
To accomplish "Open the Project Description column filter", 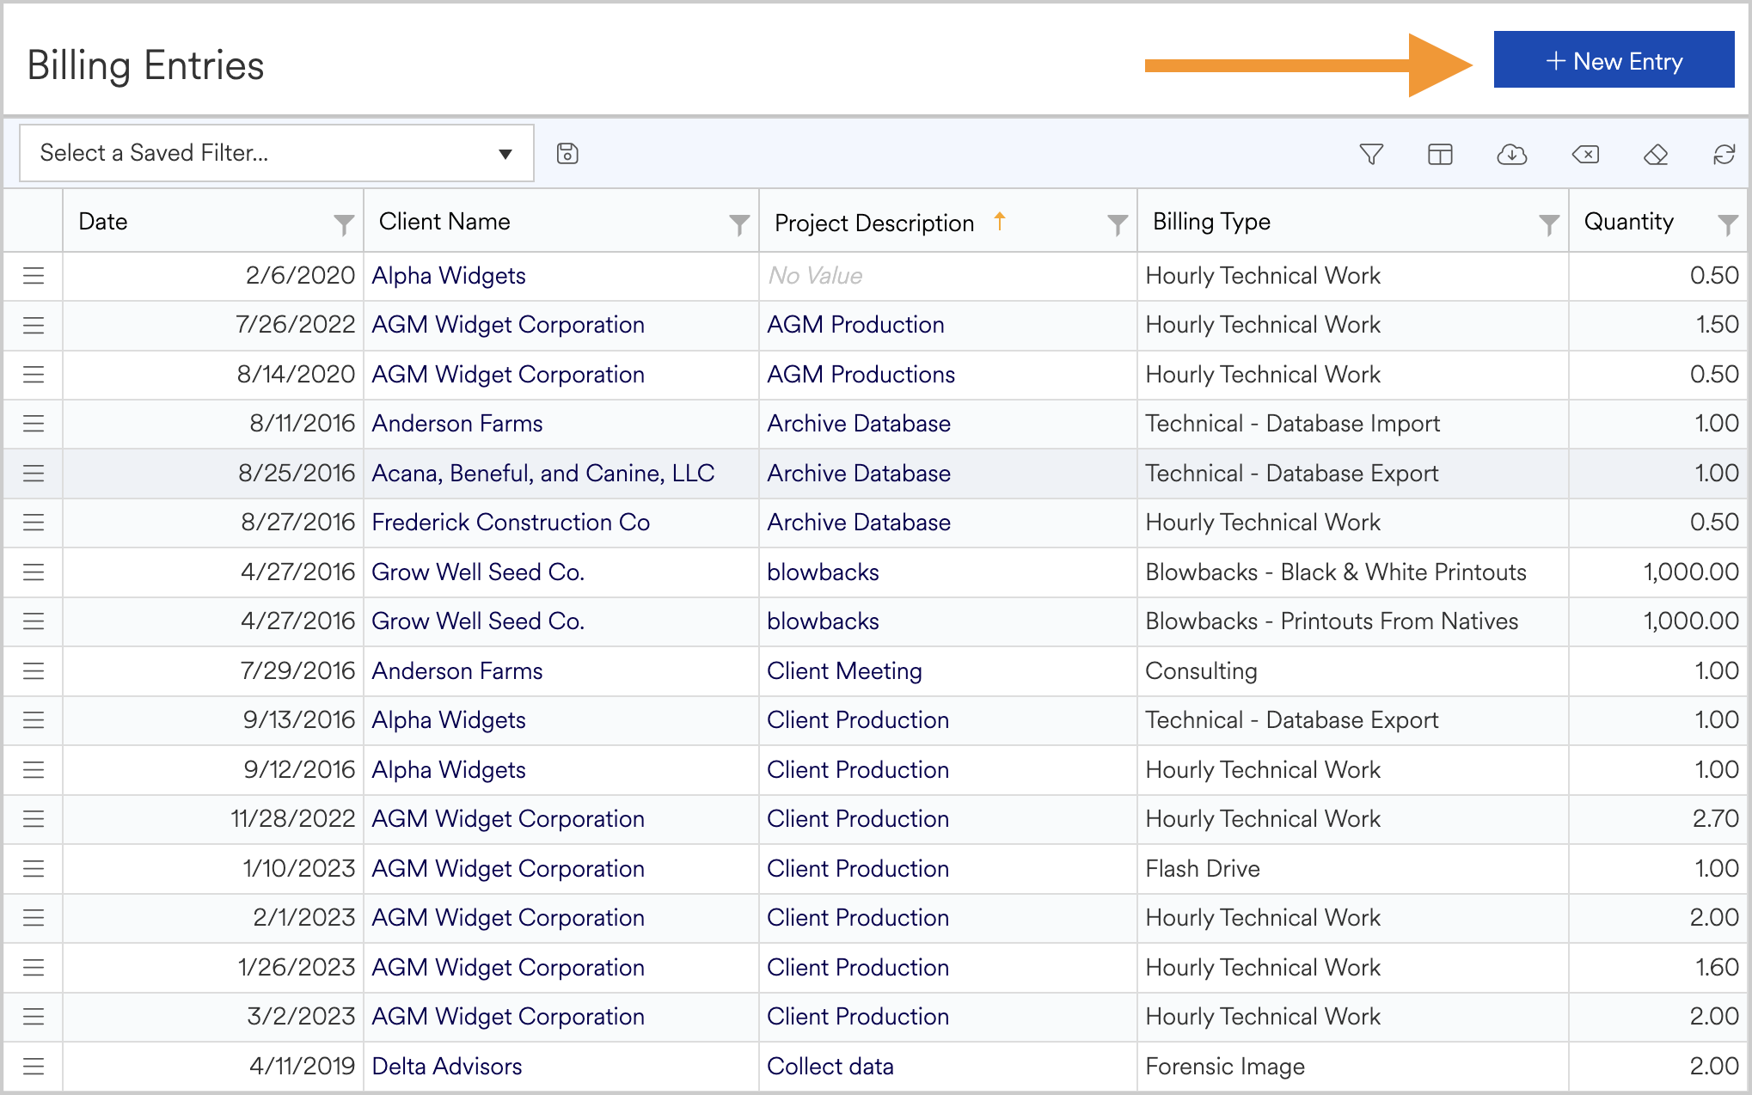I will tap(1118, 224).
